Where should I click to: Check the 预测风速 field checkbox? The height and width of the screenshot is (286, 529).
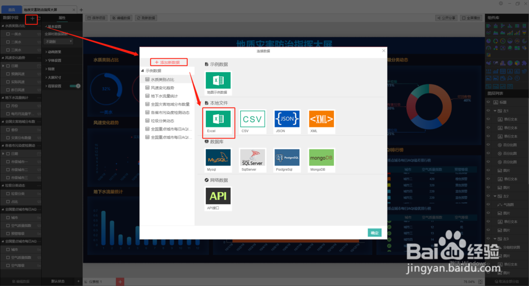tap(8, 74)
